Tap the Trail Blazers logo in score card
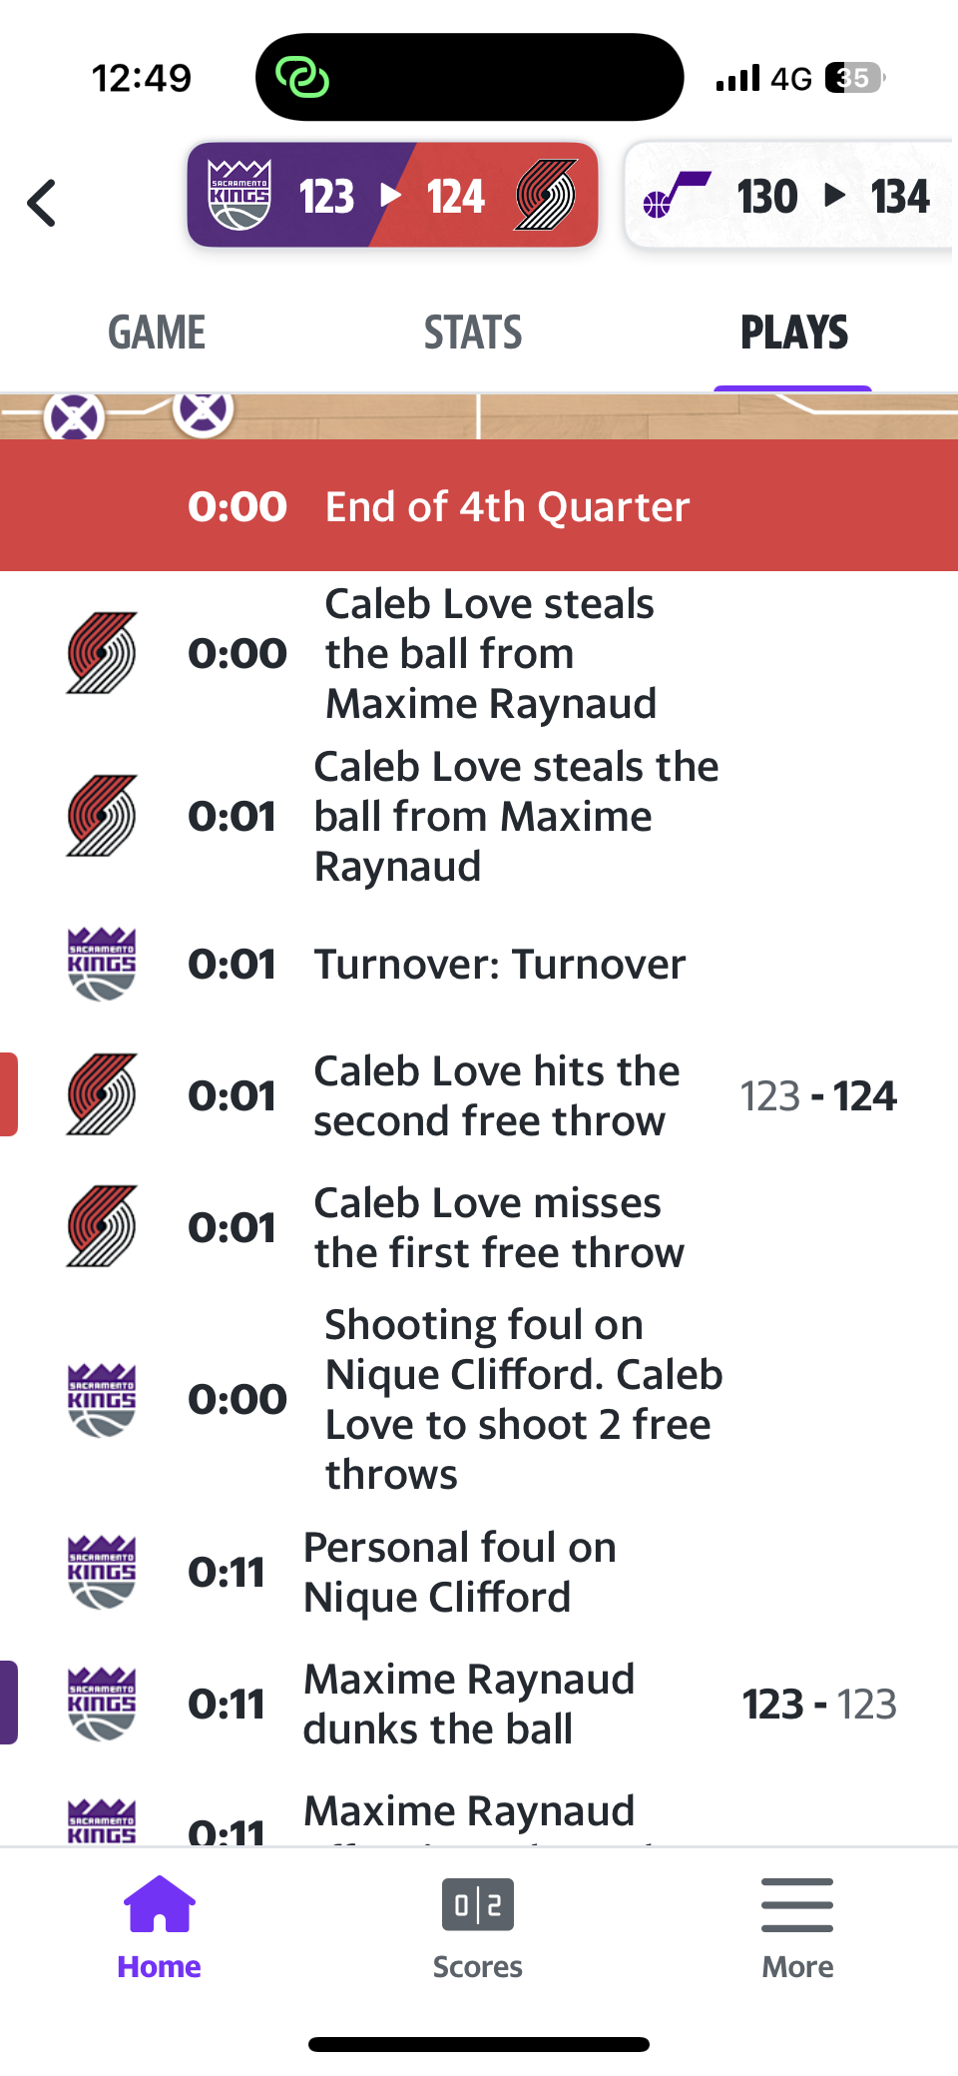Image resolution: width=958 pixels, height=2076 pixels. coord(546,195)
